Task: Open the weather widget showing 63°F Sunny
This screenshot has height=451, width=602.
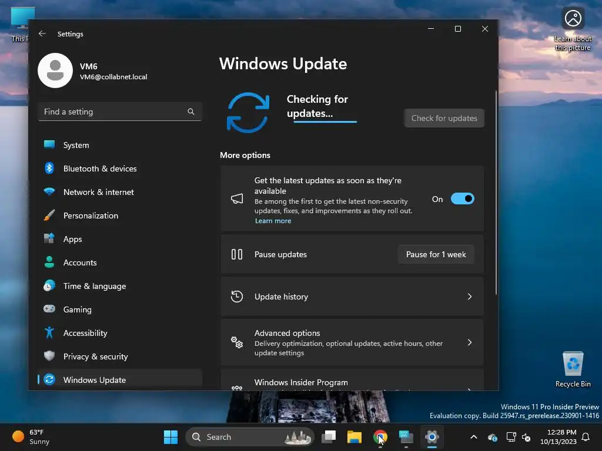Action: [31, 437]
